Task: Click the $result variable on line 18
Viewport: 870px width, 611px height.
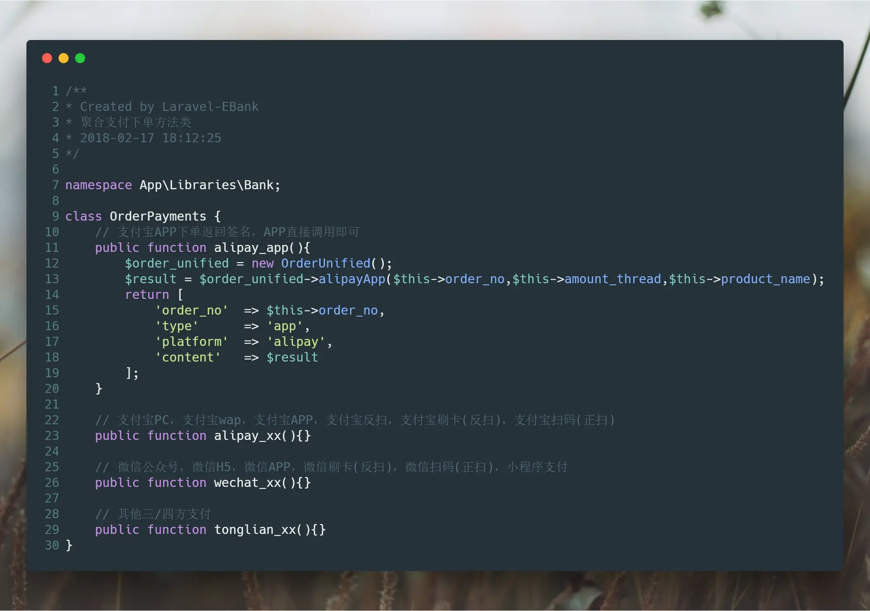Action: pyautogui.click(x=292, y=357)
